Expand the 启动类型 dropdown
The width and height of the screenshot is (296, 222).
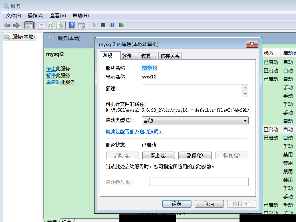(x=195, y=120)
